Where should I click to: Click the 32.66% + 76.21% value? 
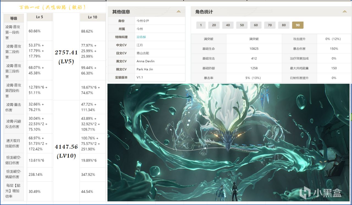click(36, 107)
